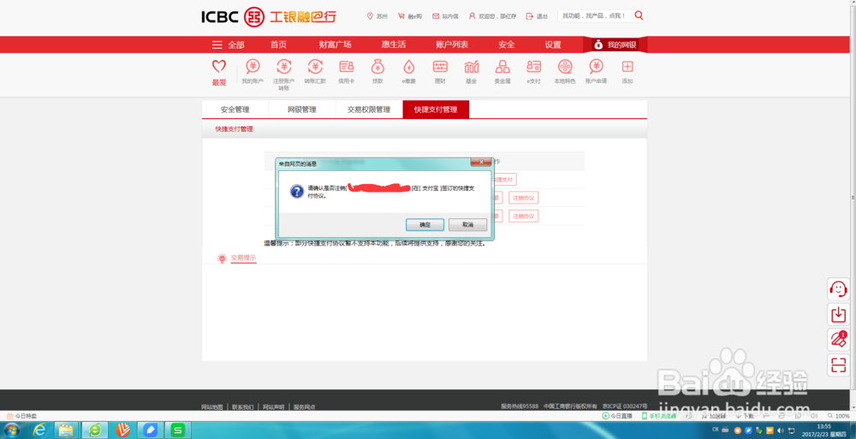This screenshot has width=856, height=439.
Task: Open 安全 menu
Action: point(507,44)
